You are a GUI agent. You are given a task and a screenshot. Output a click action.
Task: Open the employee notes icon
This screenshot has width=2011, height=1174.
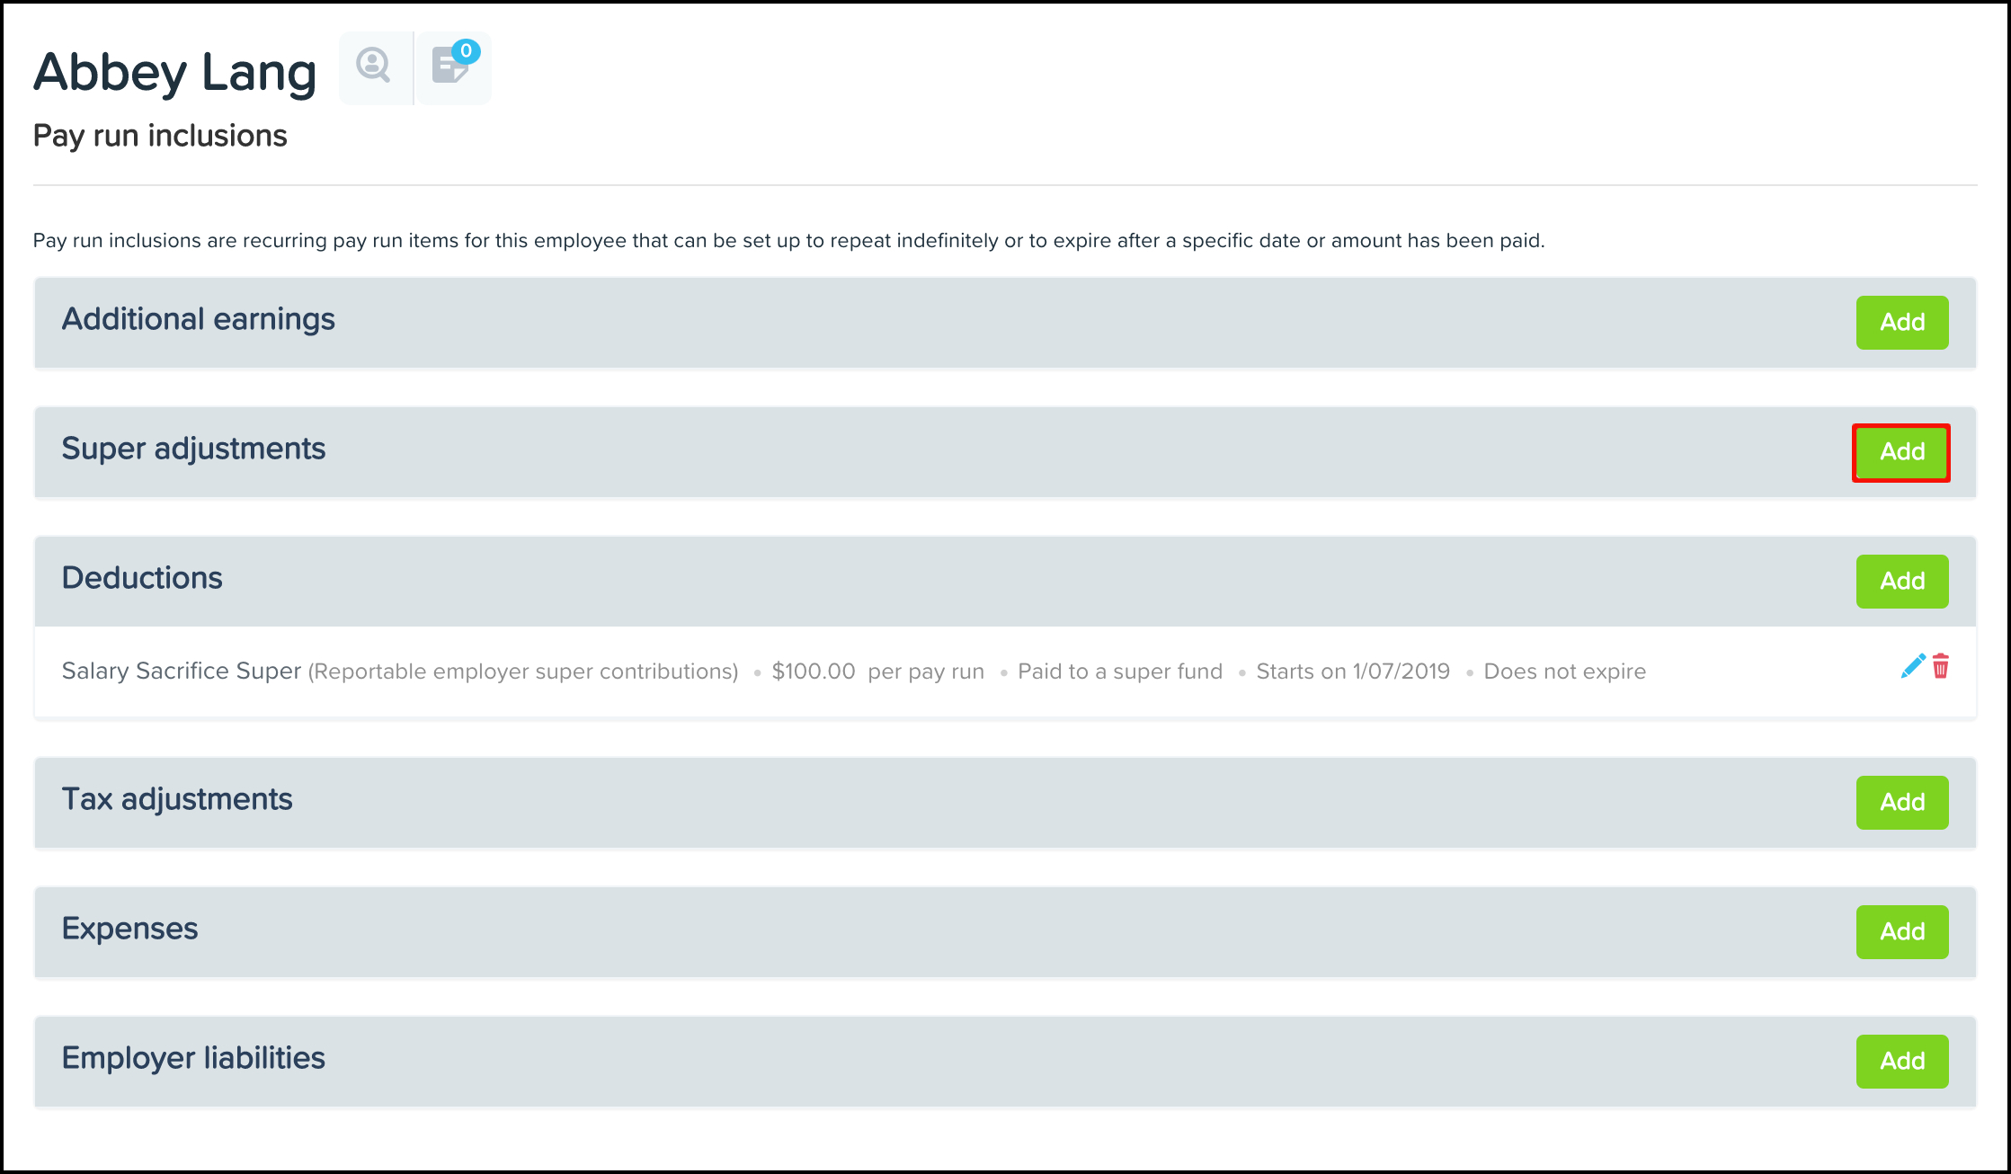tap(452, 67)
